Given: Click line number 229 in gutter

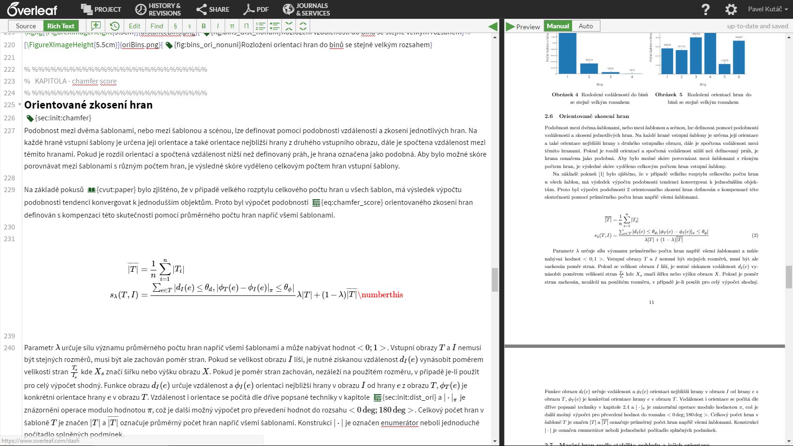Looking at the screenshot, I should click(x=9, y=190).
